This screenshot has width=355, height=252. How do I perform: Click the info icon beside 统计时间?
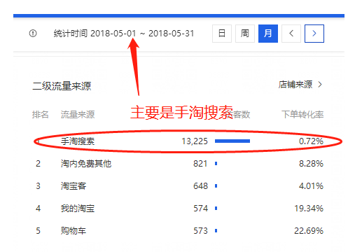33,34
